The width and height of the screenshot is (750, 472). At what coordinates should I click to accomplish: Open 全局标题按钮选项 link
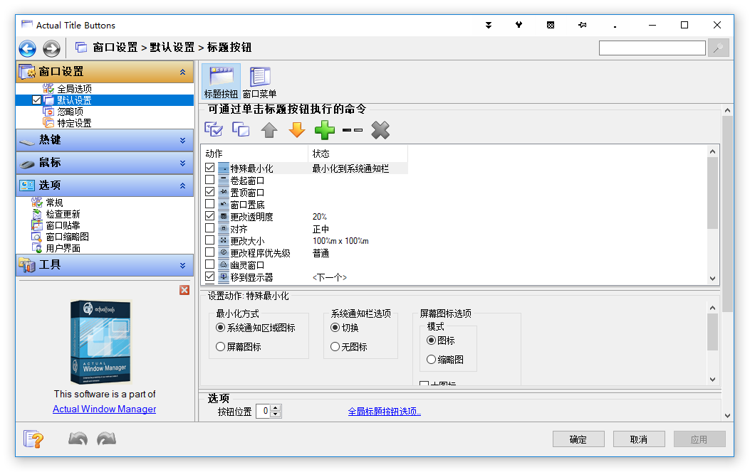tap(384, 412)
